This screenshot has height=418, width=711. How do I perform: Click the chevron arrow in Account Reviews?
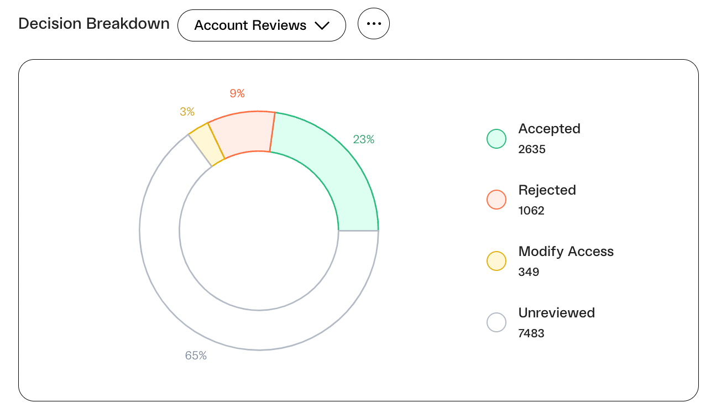(322, 25)
